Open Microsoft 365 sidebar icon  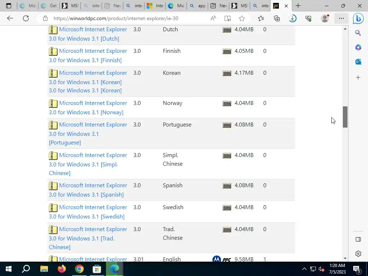pyautogui.click(x=358, y=47)
